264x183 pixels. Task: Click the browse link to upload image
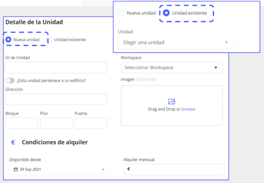point(188,109)
